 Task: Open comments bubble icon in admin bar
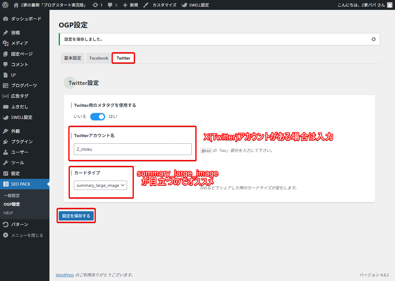[110, 5]
